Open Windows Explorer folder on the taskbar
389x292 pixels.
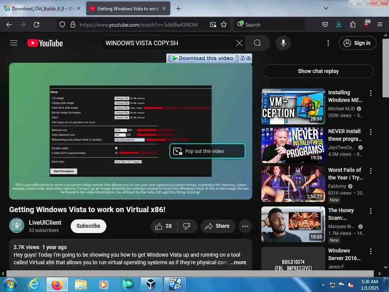[81, 284]
